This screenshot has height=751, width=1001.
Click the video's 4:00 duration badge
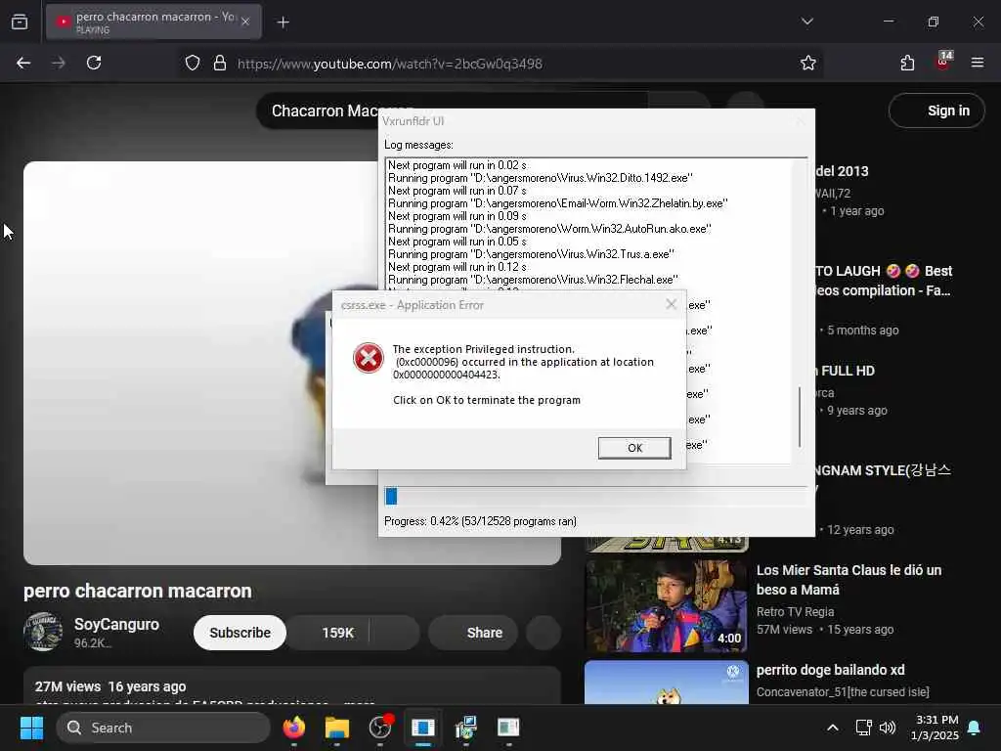[729, 638]
